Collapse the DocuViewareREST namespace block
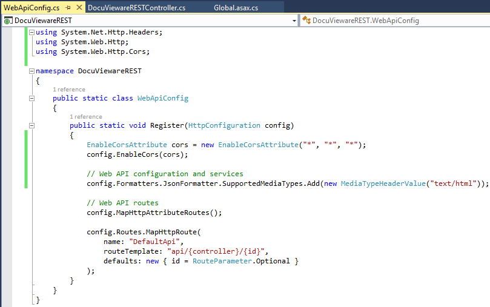This screenshot has width=490, height=307. [x=31, y=71]
